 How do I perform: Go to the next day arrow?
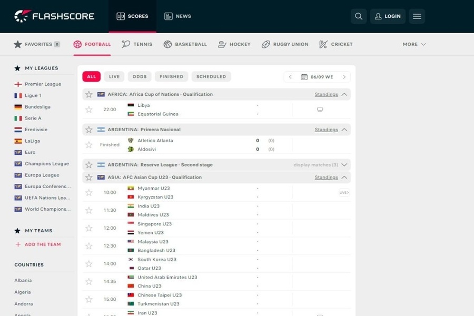tap(344, 77)
